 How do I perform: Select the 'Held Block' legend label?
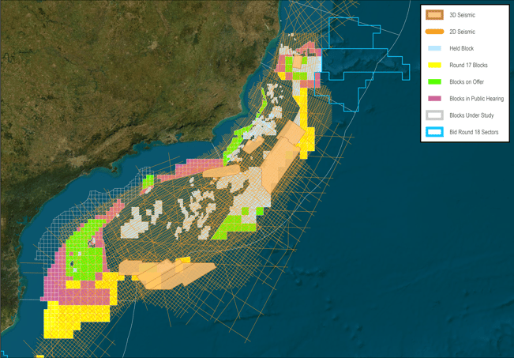pyautogui.click(x=462, y=48)
